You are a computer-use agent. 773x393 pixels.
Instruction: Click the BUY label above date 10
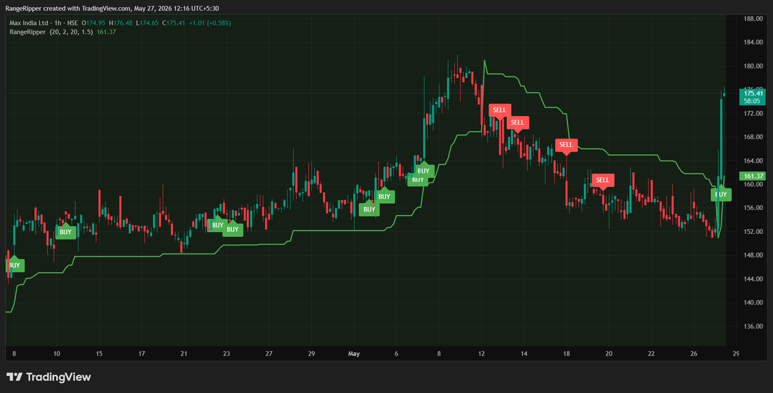[66, 231]
